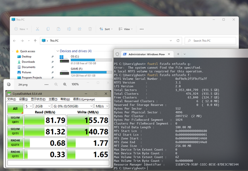Go forward with the File Explorer forward arrow
248x171 pixels.
click(22, 41)
